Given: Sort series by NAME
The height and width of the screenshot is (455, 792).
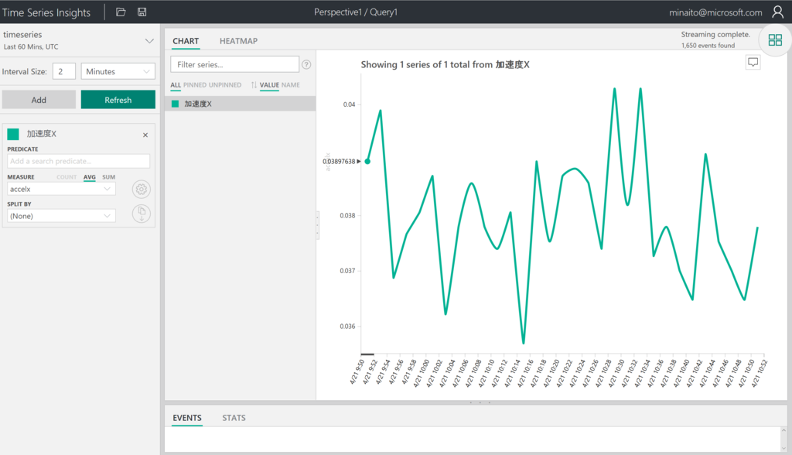Looking at the screenshot, I should click(x=291, y=85).
